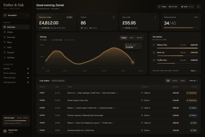Viewport: 205px width, 137px height.
Task: Click the Live 21:14 status button
Action: (187, 7)
